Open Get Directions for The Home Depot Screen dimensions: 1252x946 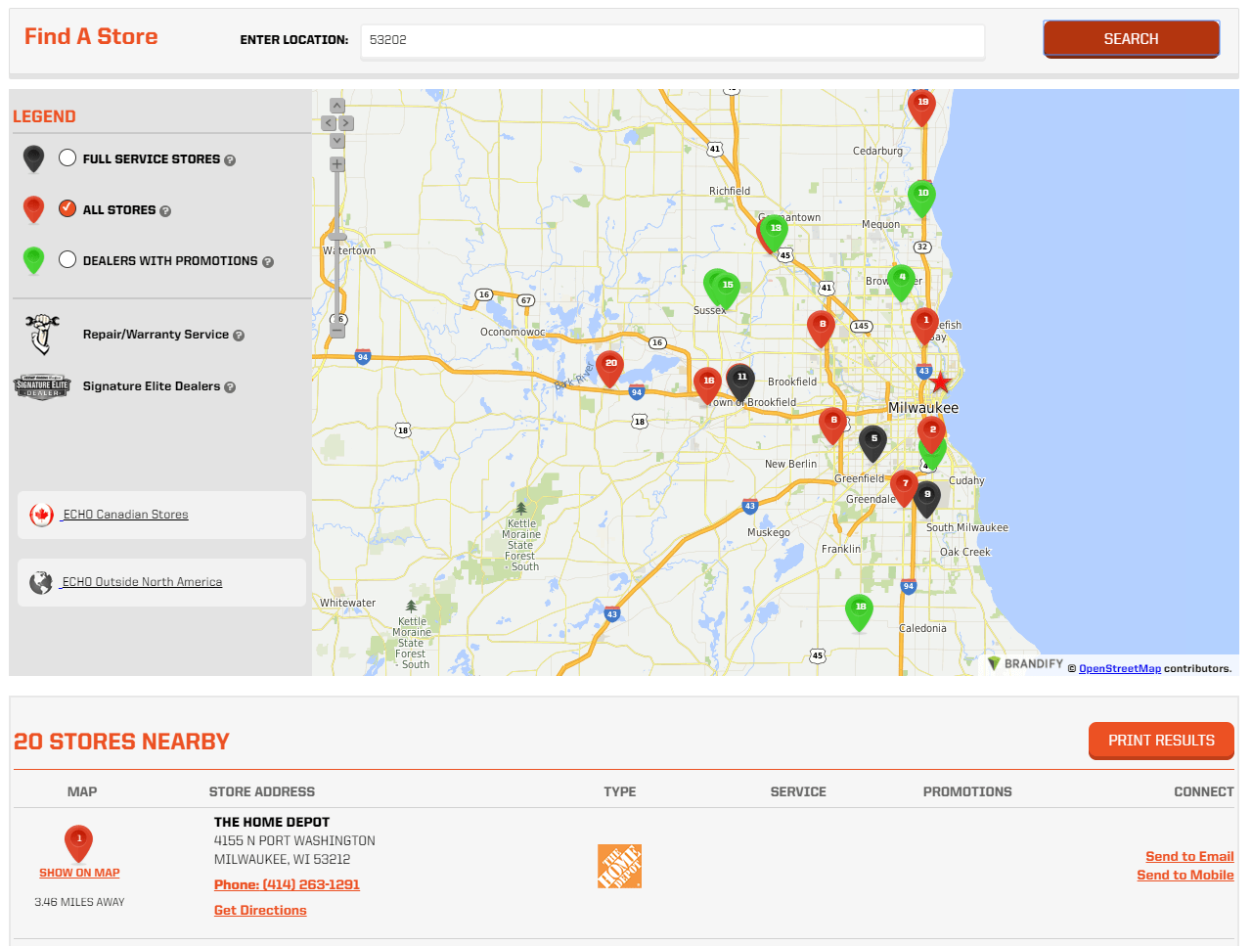(259, 910)
